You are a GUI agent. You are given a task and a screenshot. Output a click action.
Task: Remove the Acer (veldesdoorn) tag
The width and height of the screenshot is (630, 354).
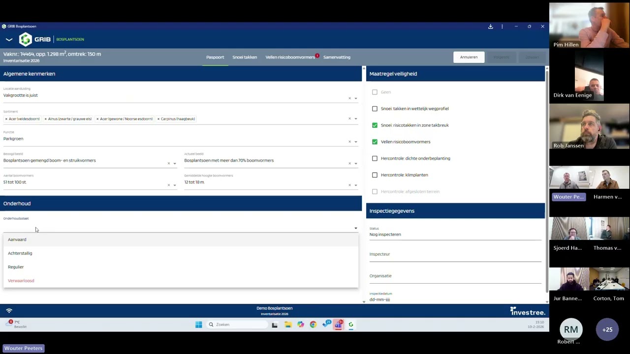pyautogui.click(x=6, y=119)
